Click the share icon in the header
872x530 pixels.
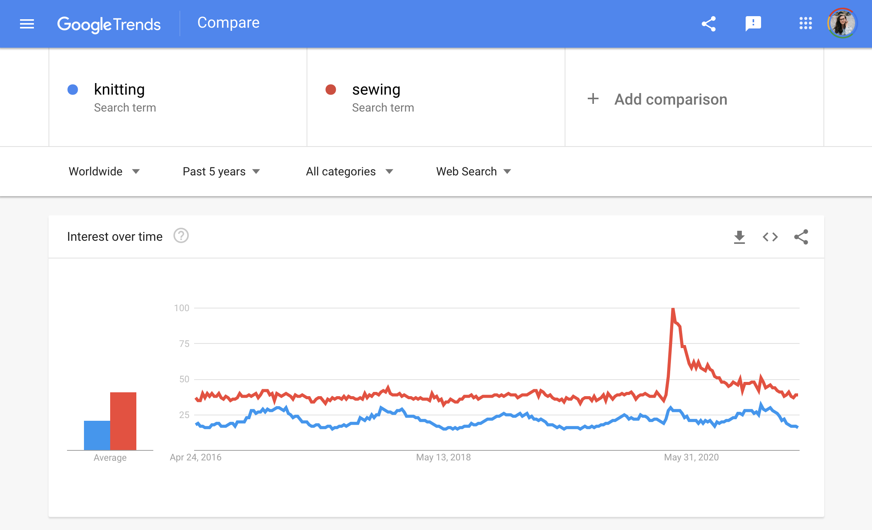(x=709, y=24)
